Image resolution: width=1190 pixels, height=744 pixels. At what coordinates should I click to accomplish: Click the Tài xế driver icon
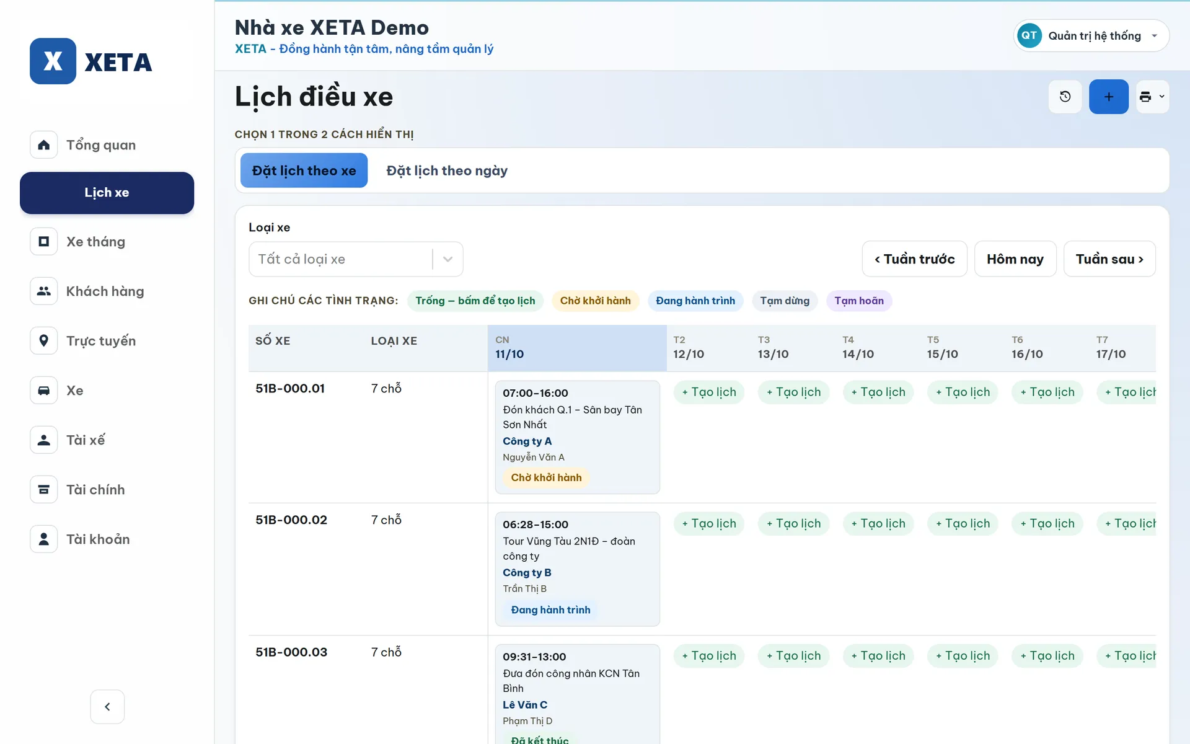pyautogui.click(x=44, y=440)
